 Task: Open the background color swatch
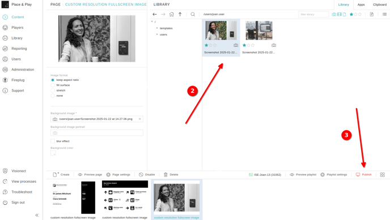coord(53,153)
